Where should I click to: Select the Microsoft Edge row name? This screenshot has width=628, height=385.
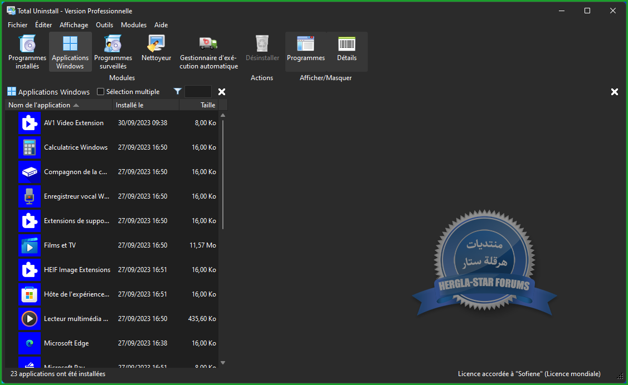point(66,343)
